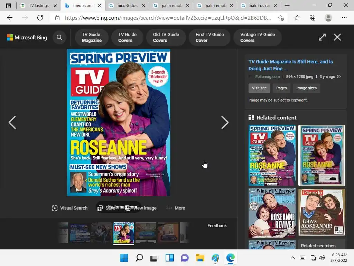
Task: Open a new tab with plus
Action: [287, 6]
